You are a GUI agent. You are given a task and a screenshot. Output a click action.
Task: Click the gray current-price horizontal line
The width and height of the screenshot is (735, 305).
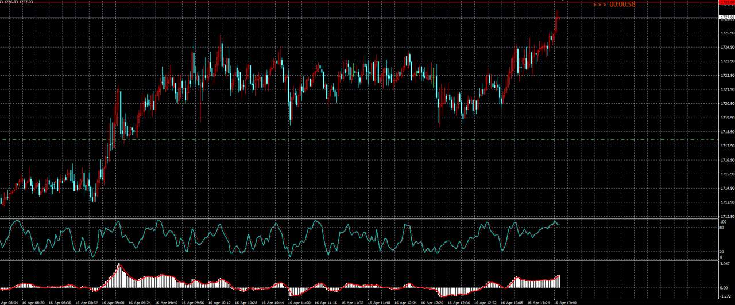pos(345,18)
